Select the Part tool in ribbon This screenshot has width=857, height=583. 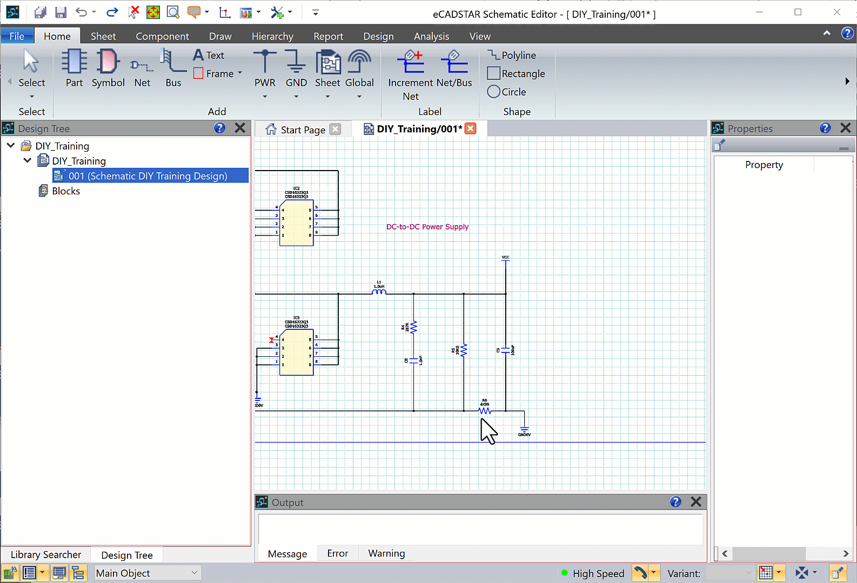click(x=74, y=67)
